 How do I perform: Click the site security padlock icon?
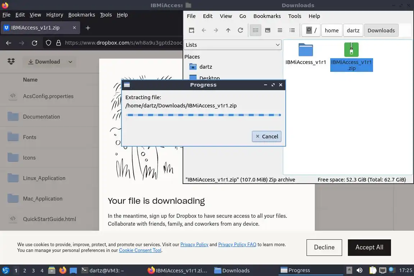coord(59,43)
